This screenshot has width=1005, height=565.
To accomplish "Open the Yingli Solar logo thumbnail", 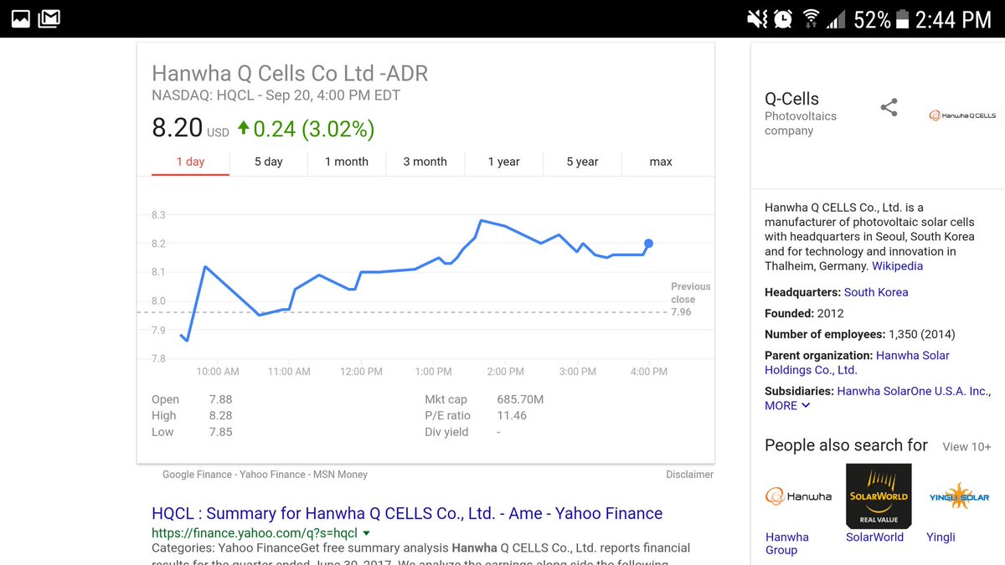I will coord(959,496).
